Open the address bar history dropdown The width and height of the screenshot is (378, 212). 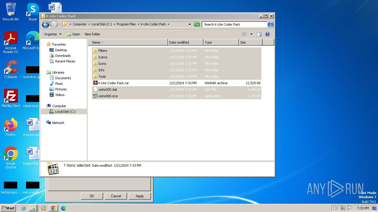coord(190,24)
